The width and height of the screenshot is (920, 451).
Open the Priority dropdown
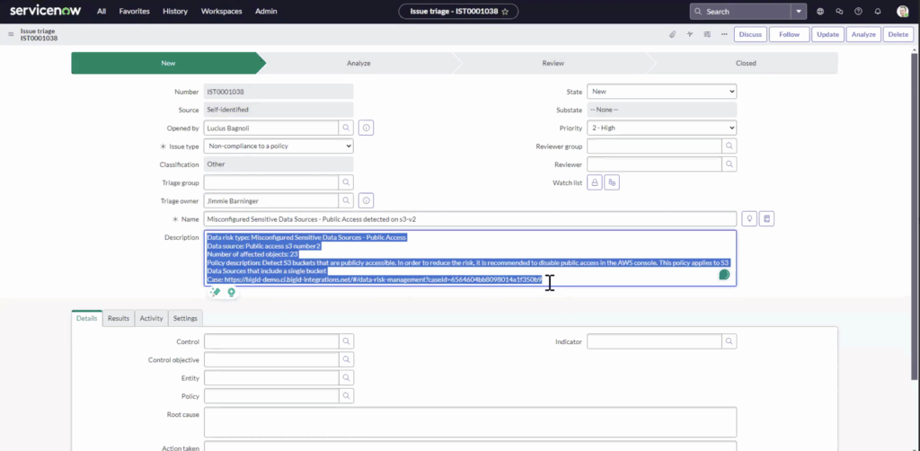click(662, 128)
